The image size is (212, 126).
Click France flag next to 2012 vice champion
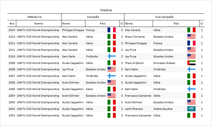(191, 43)
